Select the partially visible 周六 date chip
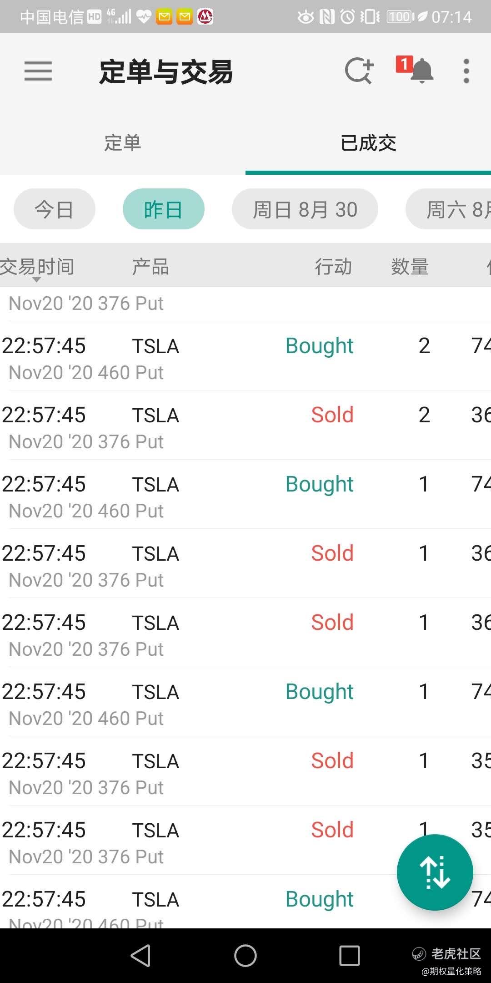The image size is (491, 983). point(448,209)
